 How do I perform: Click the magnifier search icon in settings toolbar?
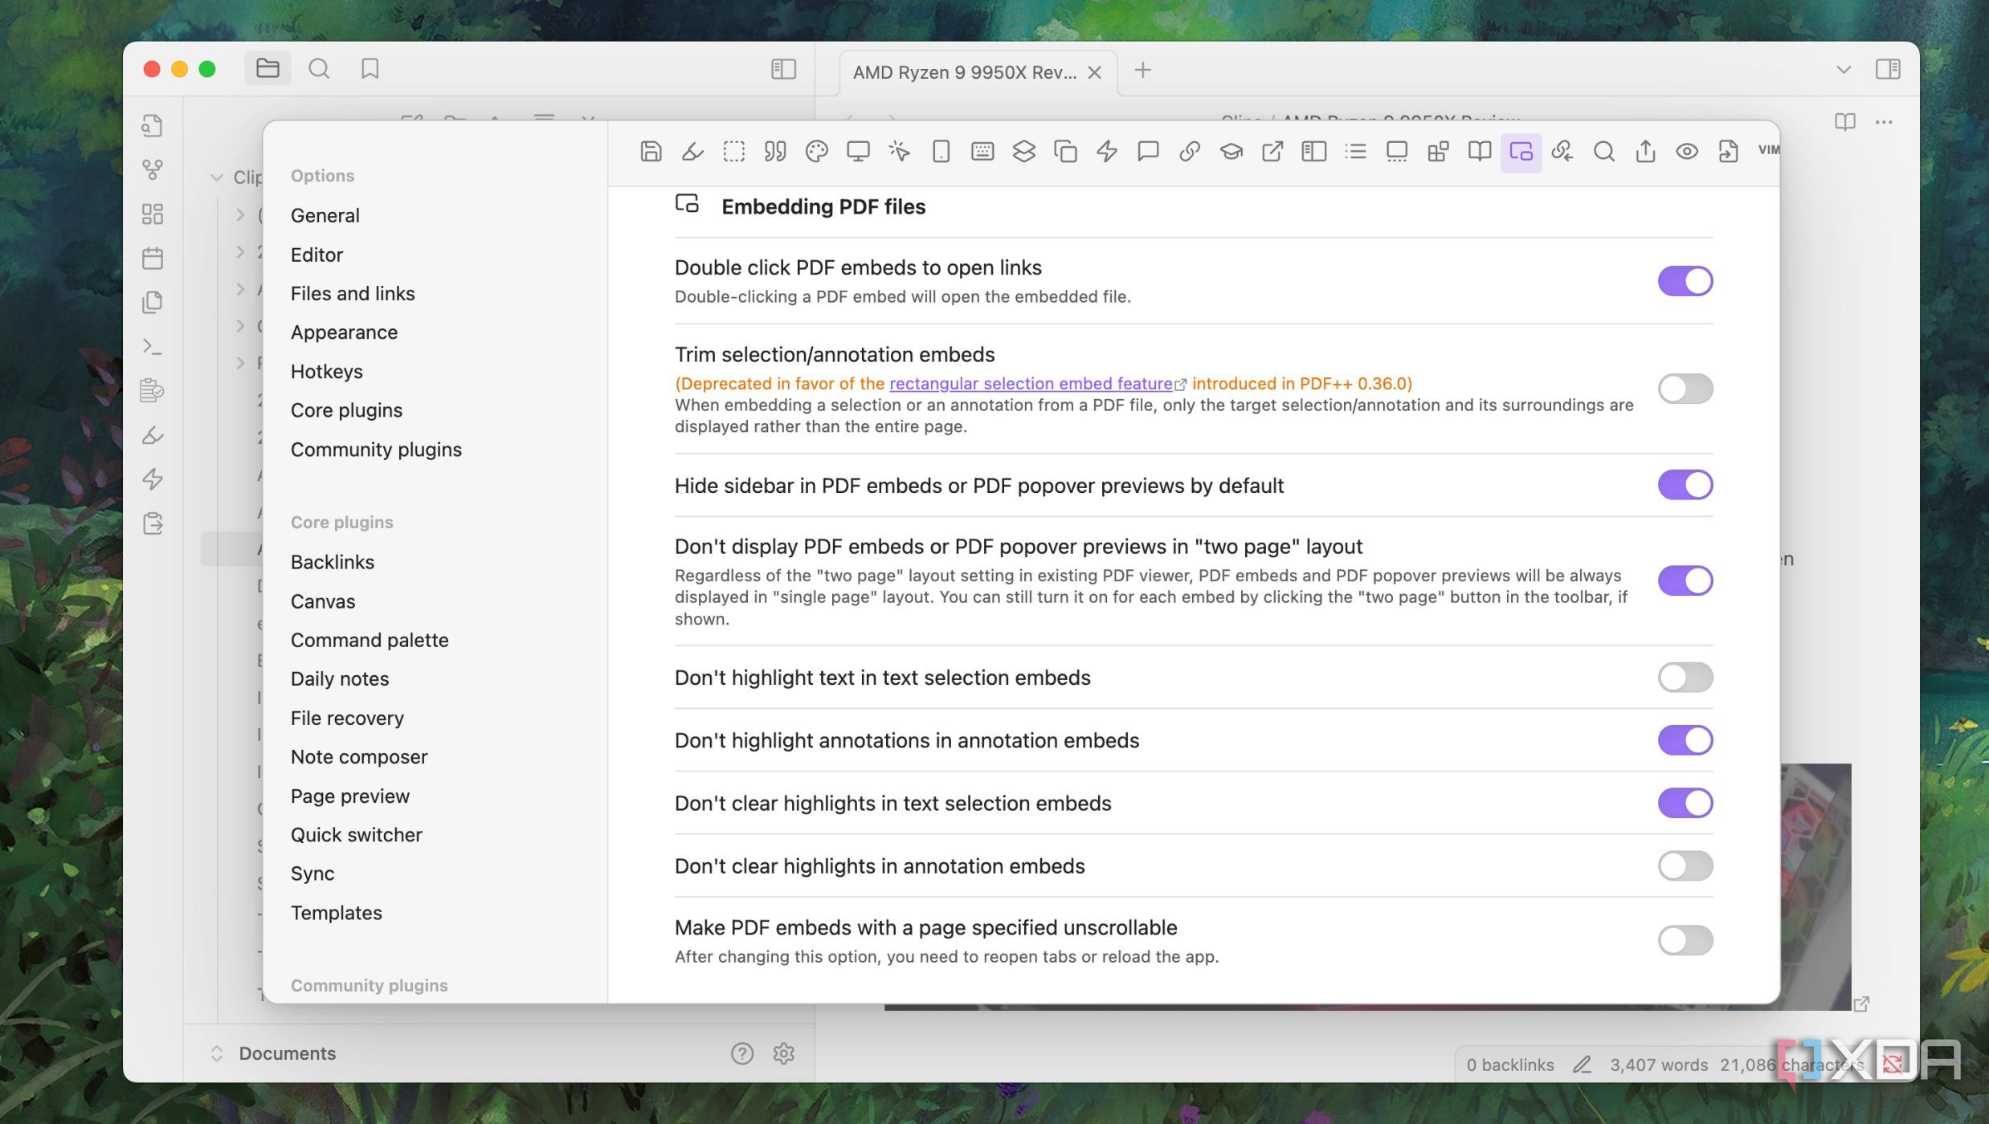click(1604, 152)
